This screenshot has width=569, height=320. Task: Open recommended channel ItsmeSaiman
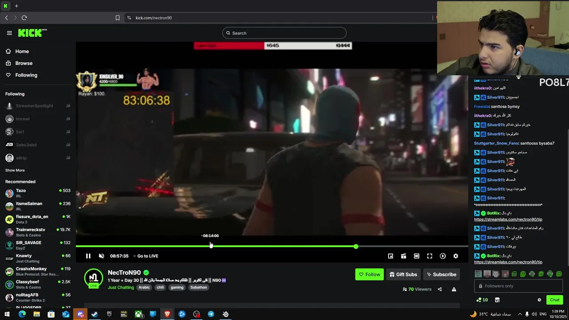[x=38, y=206]
